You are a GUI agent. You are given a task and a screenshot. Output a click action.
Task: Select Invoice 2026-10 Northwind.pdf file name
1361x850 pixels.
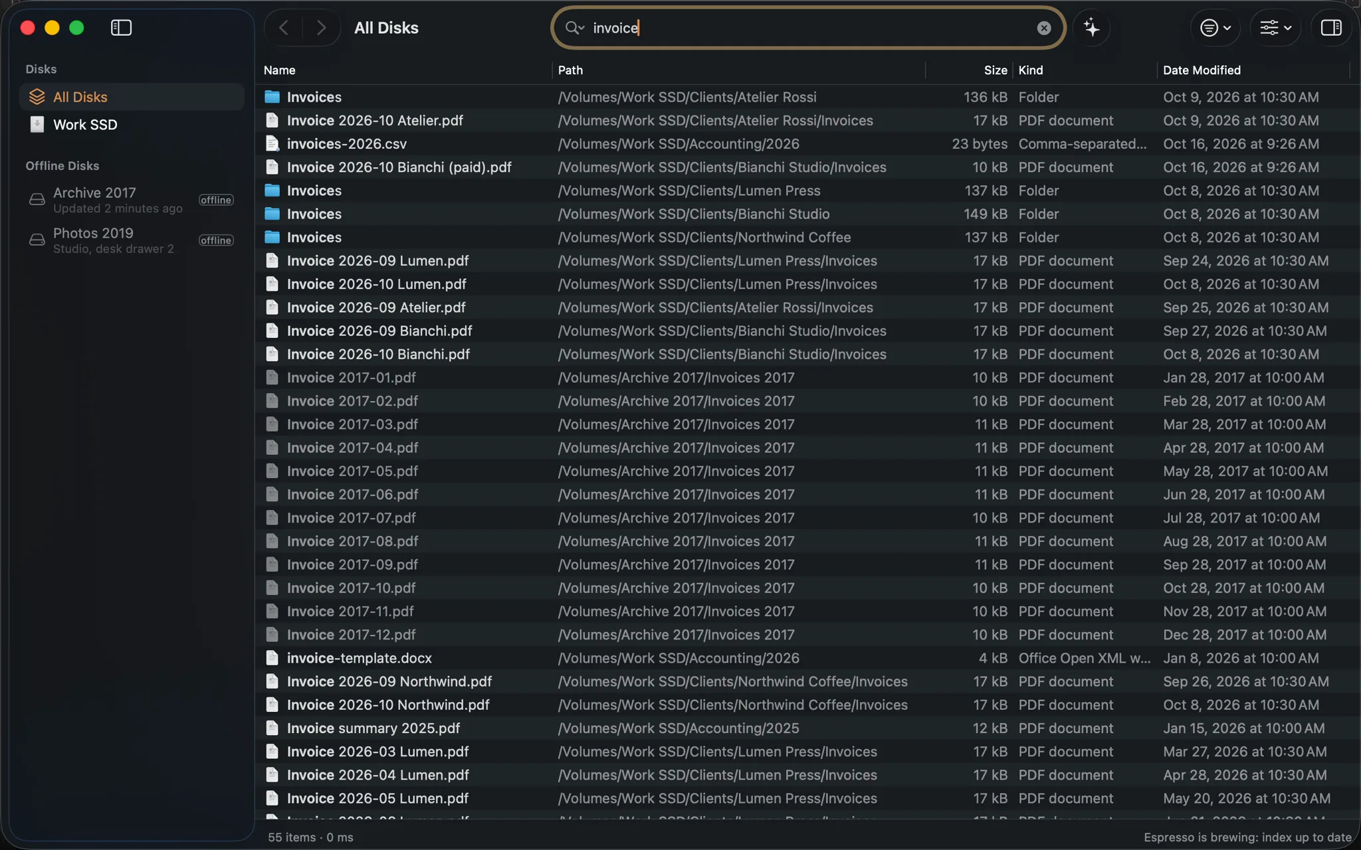(388, 705)
